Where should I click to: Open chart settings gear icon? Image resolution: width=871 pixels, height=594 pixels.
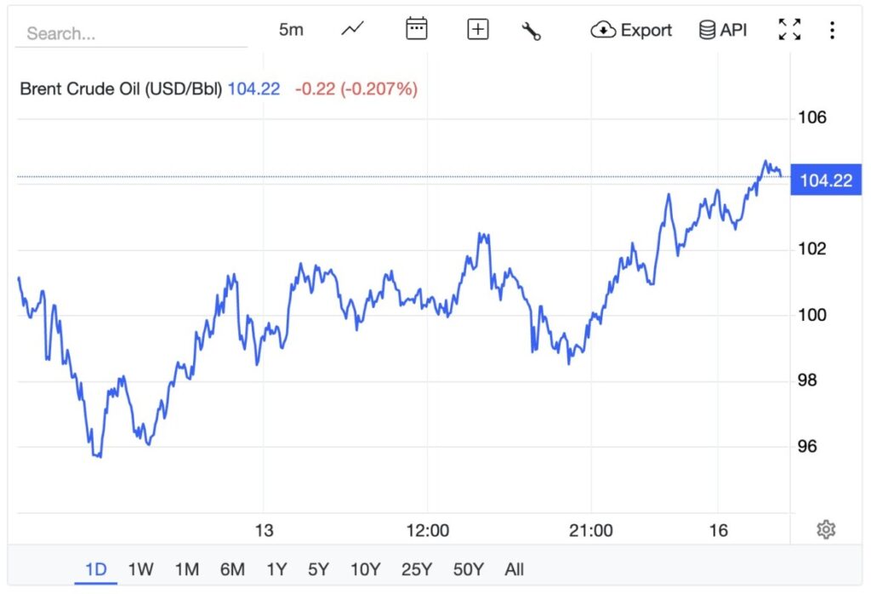825,530
